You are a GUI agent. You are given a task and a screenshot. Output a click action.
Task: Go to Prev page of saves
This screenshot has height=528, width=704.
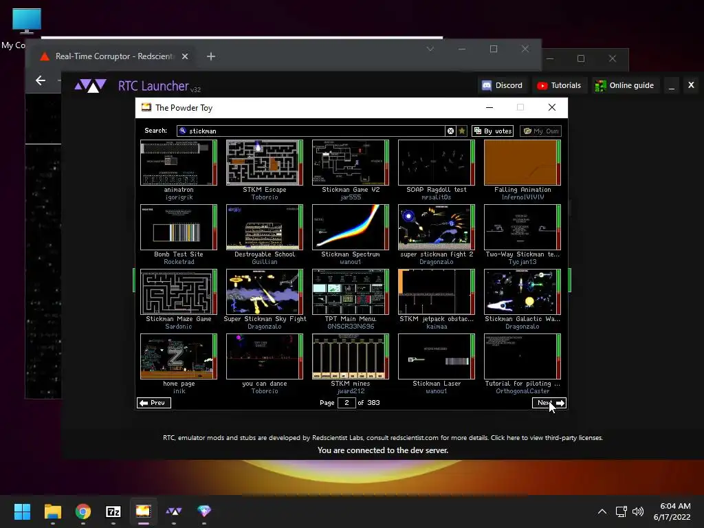coord(154,403)
